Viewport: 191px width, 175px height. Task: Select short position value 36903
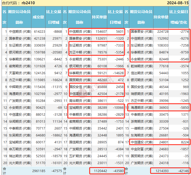(x=164, y=108)
